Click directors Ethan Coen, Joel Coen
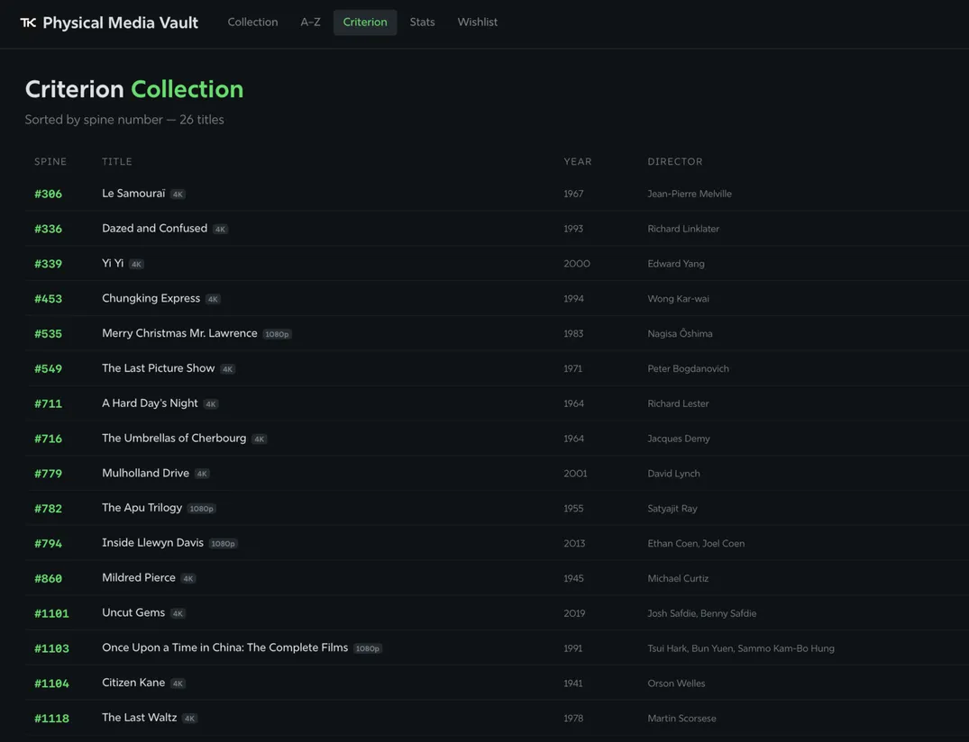The image size is (969, 742). (696, 544)
